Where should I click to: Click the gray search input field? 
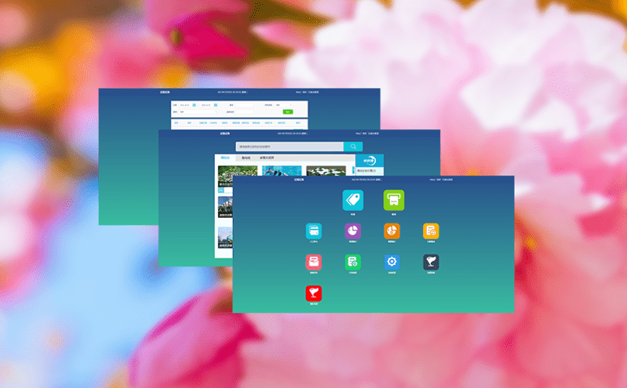click(x=290, y=147)
